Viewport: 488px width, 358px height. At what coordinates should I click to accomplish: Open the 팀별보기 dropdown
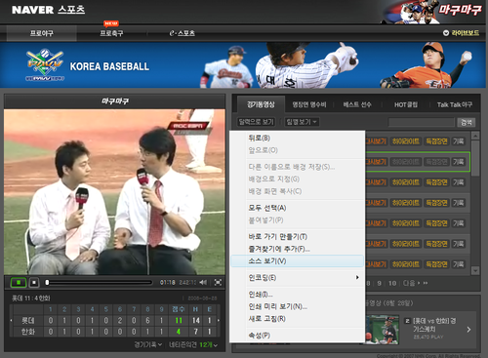(x=302, y=122)
